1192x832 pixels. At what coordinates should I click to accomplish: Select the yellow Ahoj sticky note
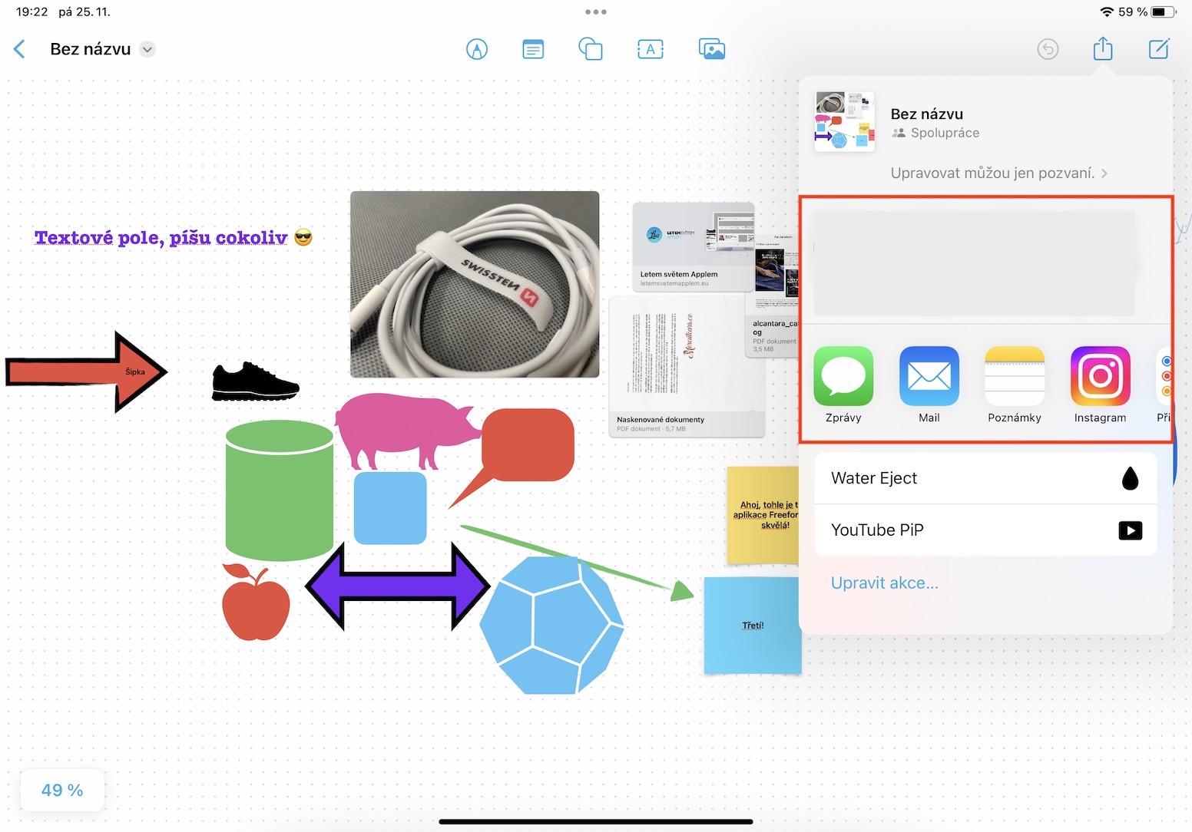763,515
